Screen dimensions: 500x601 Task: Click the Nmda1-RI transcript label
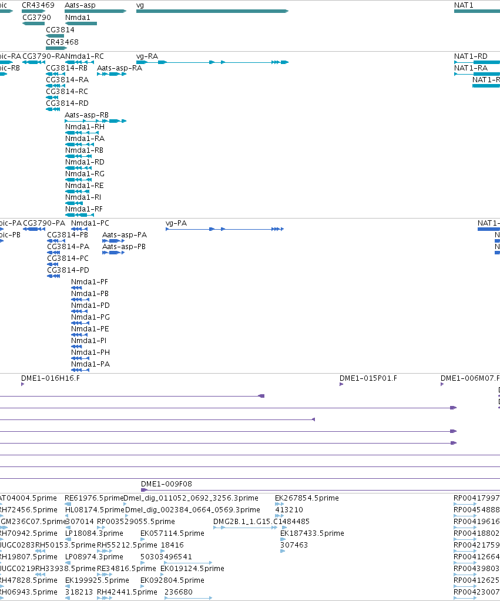pos(83,197)
